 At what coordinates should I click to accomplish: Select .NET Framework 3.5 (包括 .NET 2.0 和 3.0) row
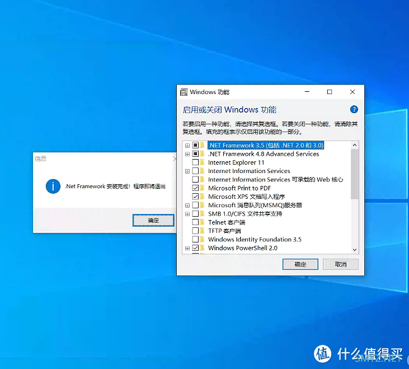pos(266,145)
